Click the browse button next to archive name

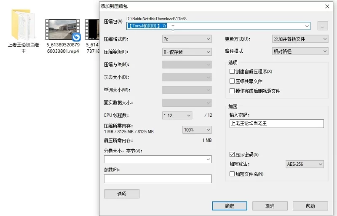tap(322, 26)
